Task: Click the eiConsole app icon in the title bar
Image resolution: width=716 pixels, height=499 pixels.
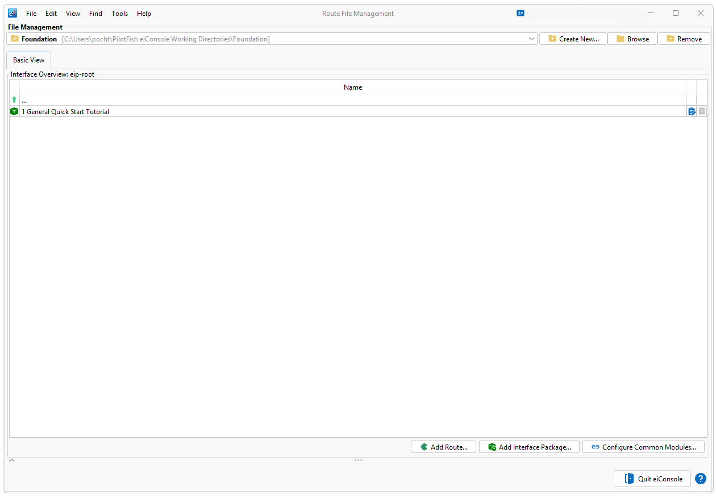Action: (13, 13)
